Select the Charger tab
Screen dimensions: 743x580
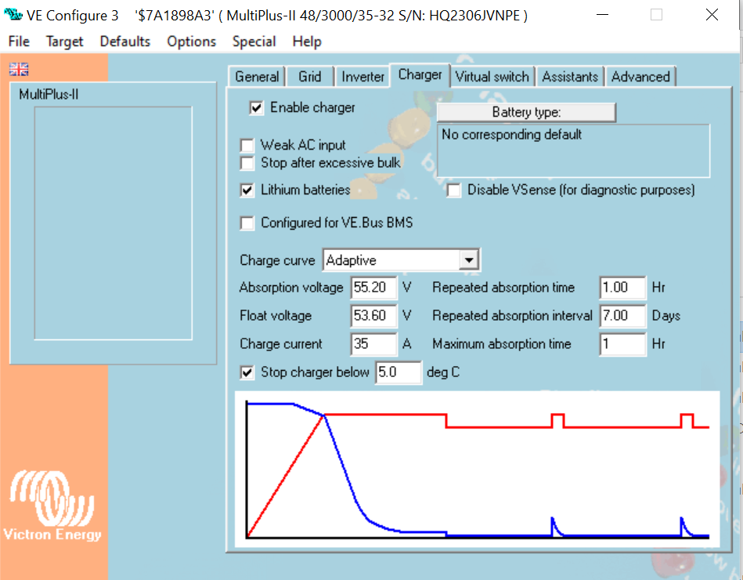tap(420, 75)
